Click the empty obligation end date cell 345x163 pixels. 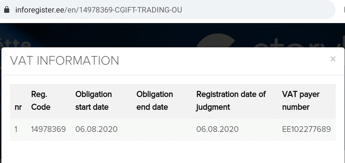point(161,129)
